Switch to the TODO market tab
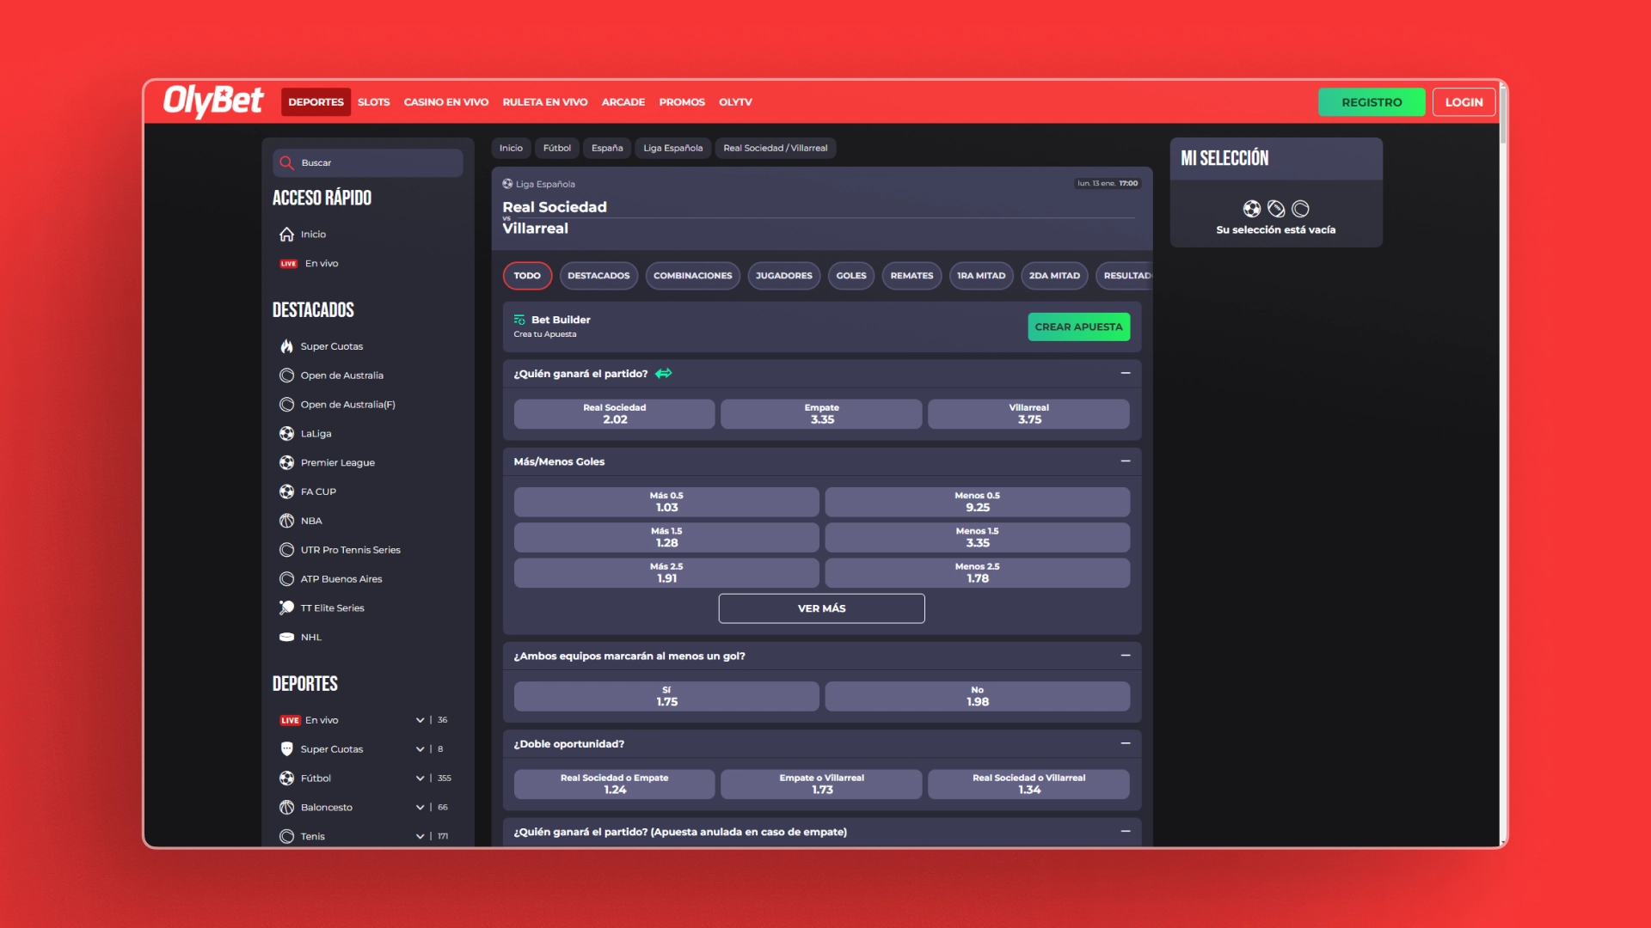 coord(527,276)
